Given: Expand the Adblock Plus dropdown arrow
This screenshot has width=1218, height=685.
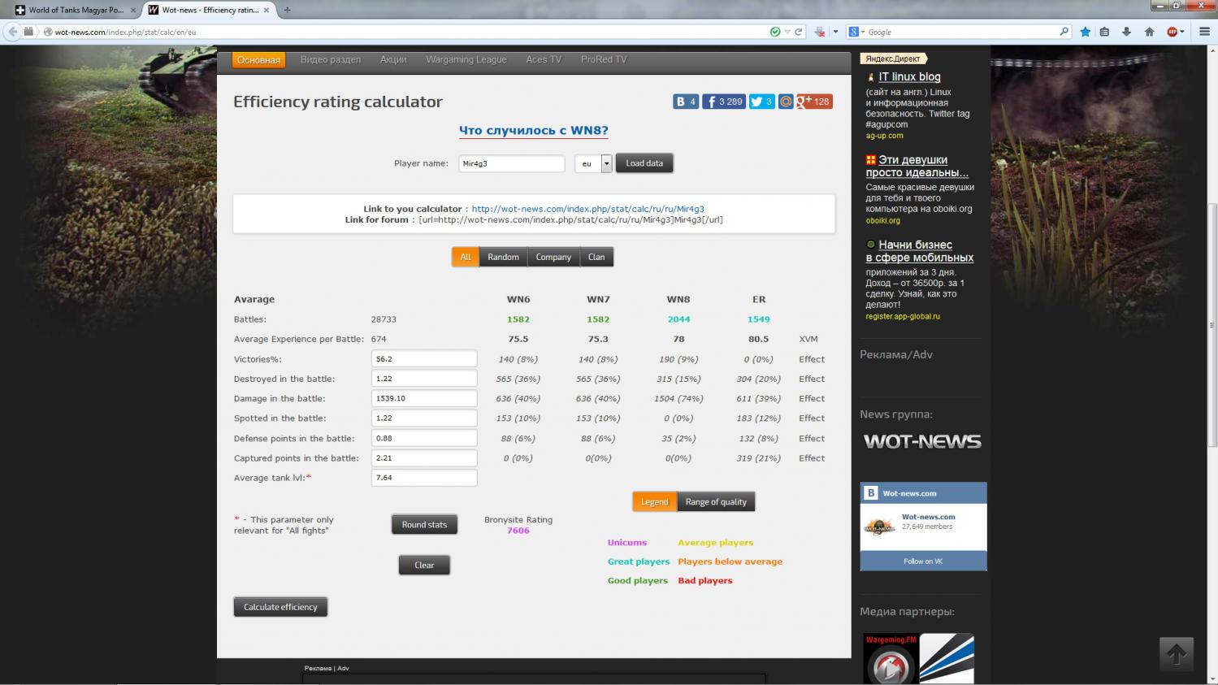Looking at the screenshot, I should point(1182,32).
